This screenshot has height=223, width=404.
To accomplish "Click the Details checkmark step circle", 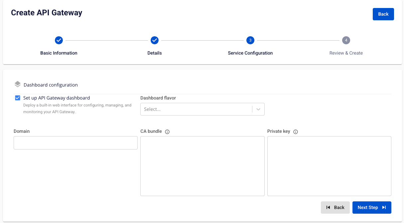I will 155,40.
